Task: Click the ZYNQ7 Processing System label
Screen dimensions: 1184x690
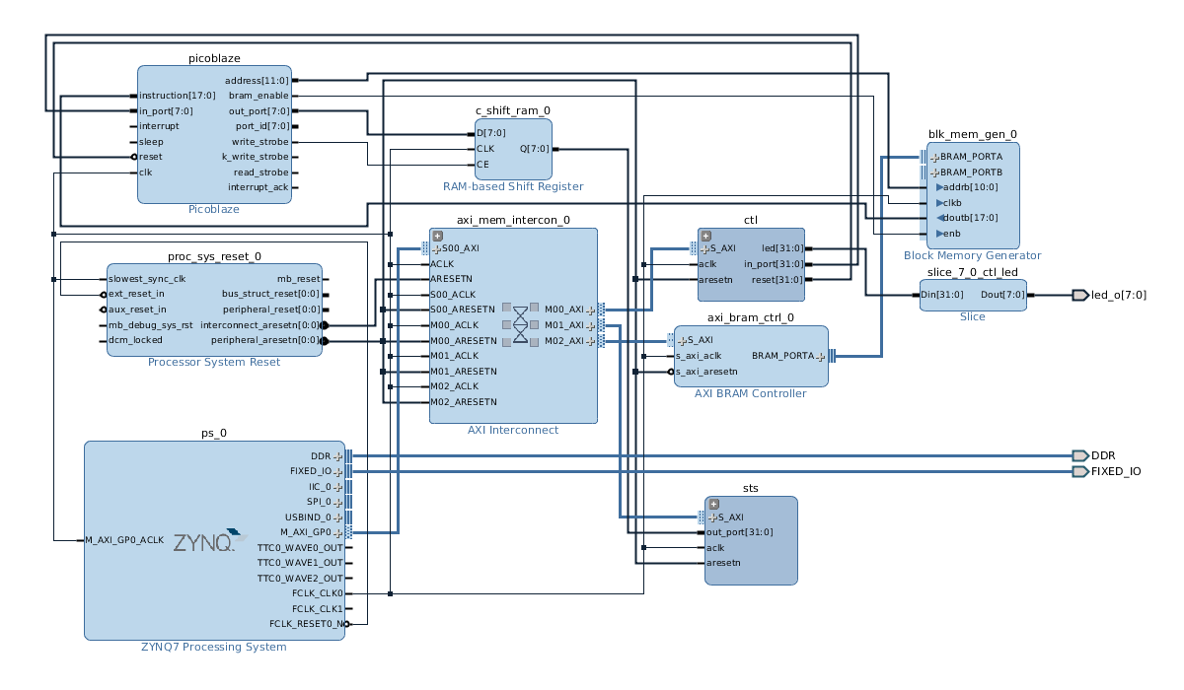Action: pyautogui.click(x=214, y=647)
